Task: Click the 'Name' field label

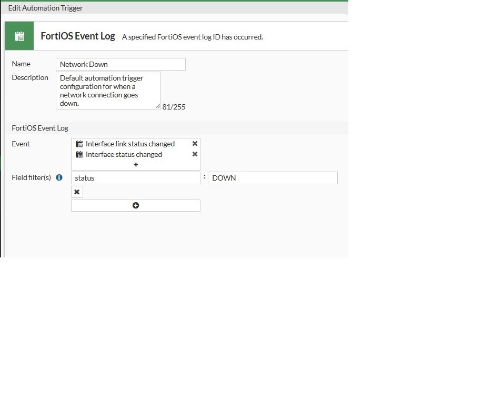Action: [x=21, y=64]
